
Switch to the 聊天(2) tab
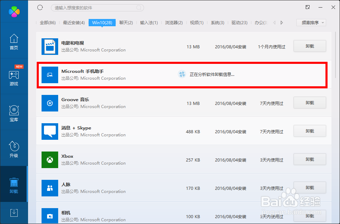coord(126,22)
